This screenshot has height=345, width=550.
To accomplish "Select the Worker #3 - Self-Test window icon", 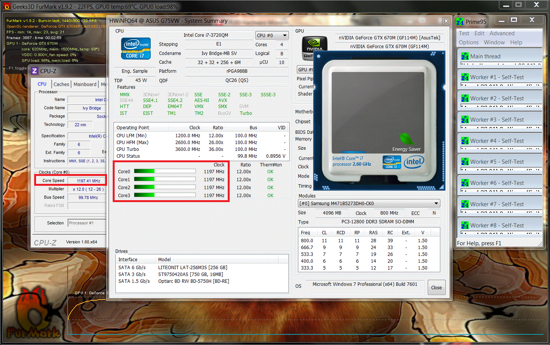I will tap(465, 119).
